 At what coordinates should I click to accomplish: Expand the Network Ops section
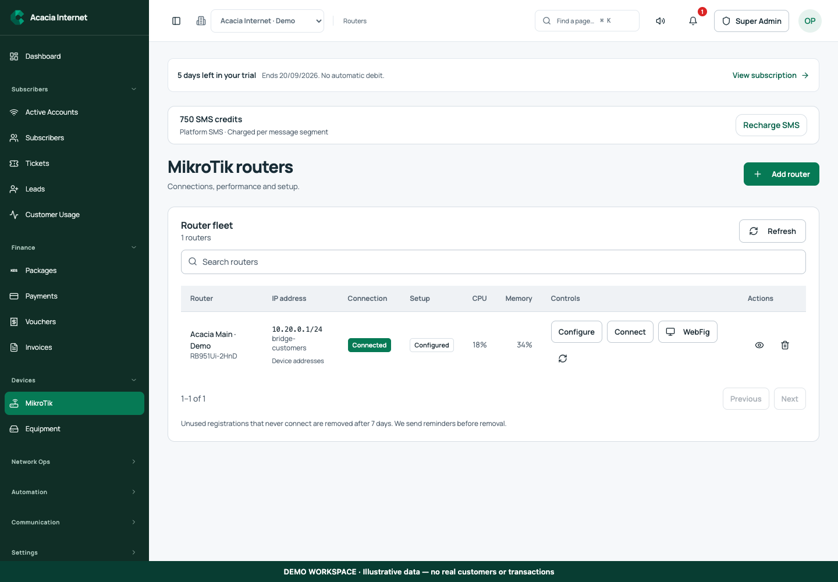pyautogui.click(x=74, y=462)
